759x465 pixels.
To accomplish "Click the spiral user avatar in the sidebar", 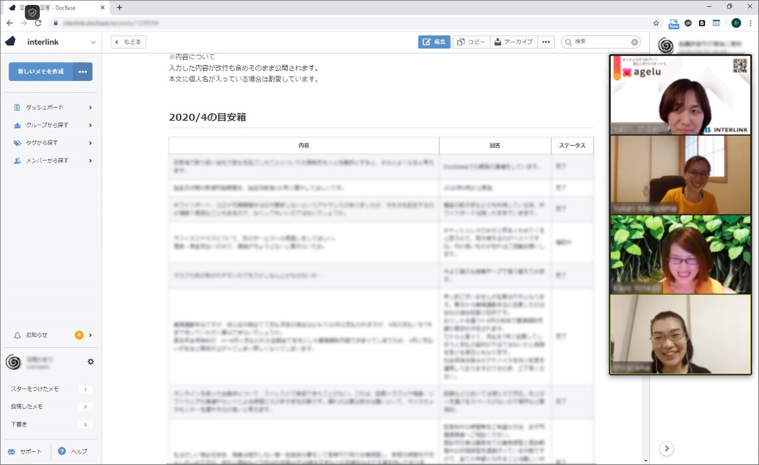I will click(13, 362).
